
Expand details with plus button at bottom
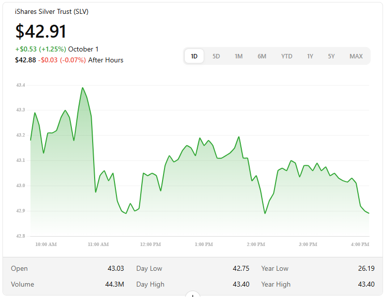click(x=193, y=295)
